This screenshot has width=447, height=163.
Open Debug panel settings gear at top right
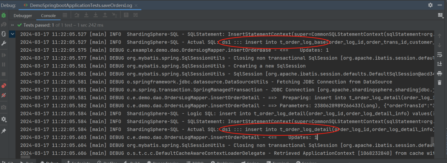430,5
